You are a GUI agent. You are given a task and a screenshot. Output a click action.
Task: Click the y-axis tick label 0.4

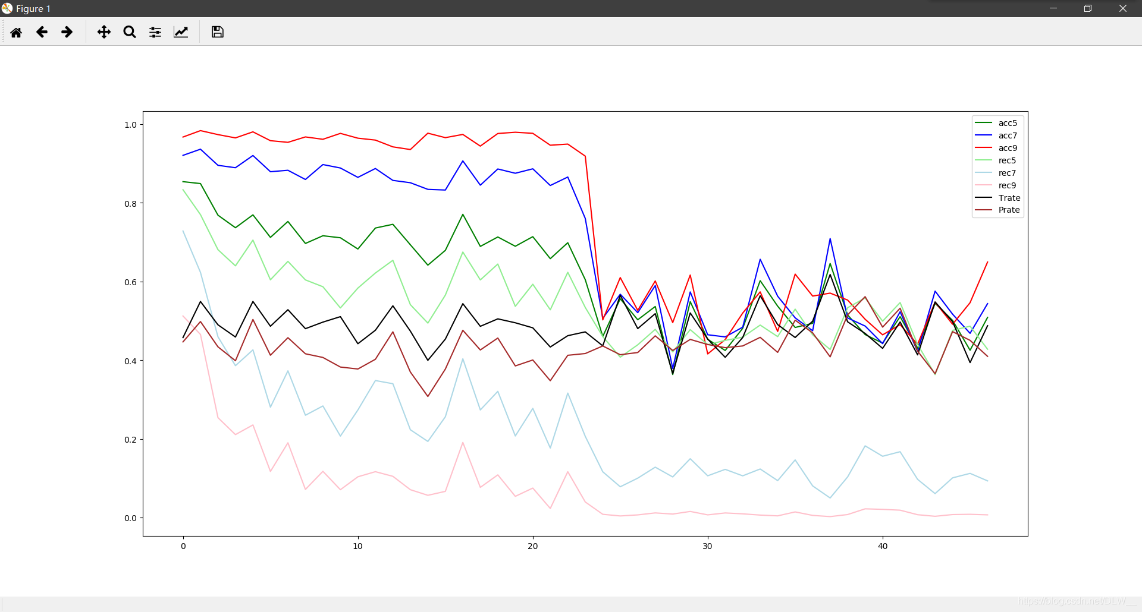(130, 361)
